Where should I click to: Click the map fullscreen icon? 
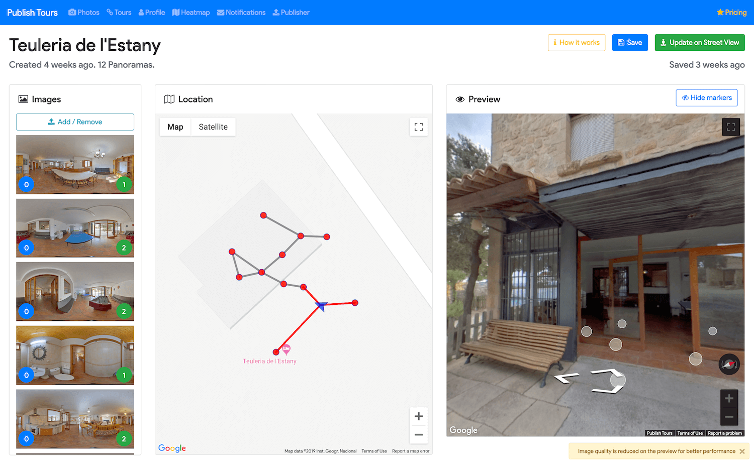tap(418, 127)
